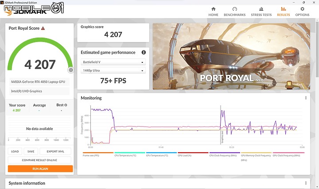Click the SAVE button

coord(31,151)
